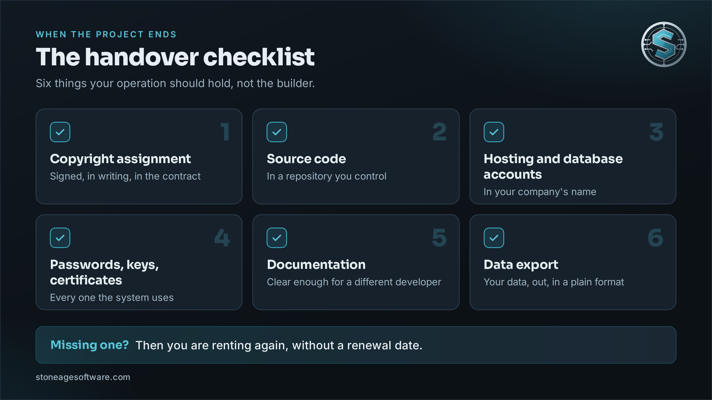This screenshot has width=712, height=400.
Task: Click 'The handover checklist' heading
Action: tap(175, 57)
